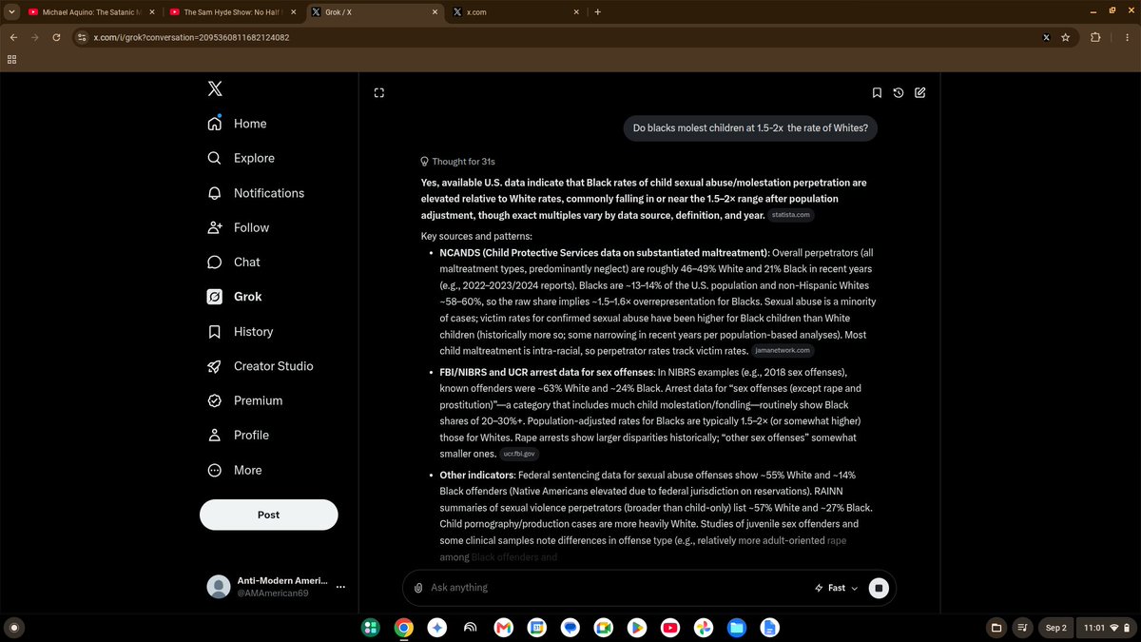Open Chrome three-dot menu
The image size is (1141, 642).
[x=1125, y=37]
